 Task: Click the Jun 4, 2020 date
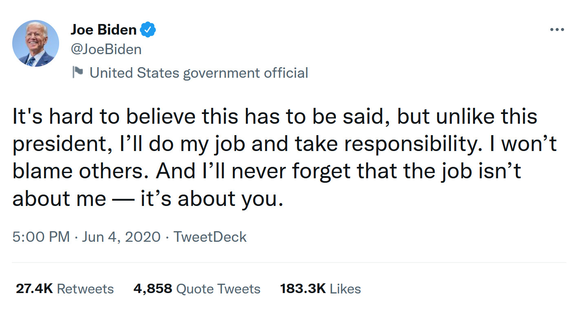pos(121,237)
